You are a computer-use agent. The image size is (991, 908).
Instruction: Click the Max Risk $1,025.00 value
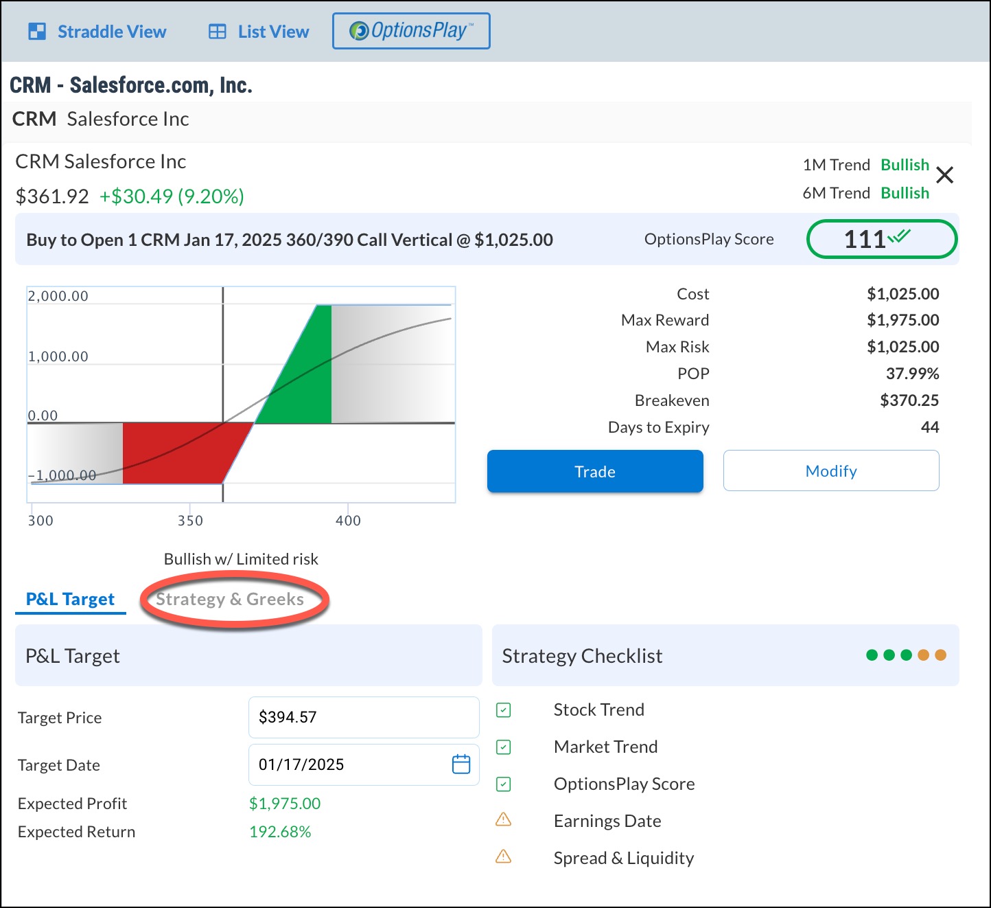903,347
